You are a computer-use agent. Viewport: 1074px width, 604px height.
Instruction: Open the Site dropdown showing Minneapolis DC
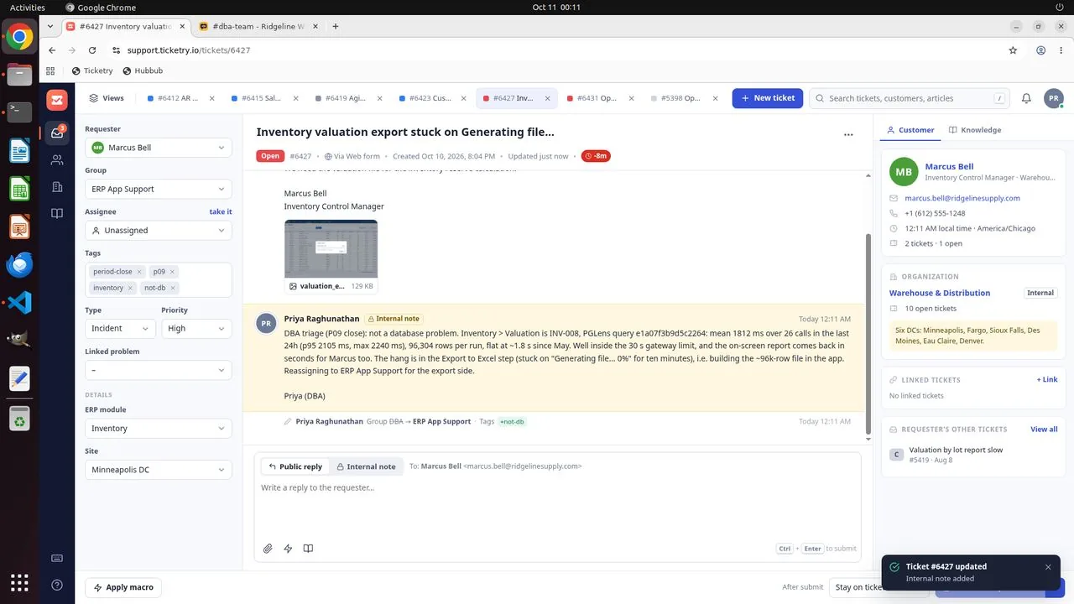(x=159, y=470)
